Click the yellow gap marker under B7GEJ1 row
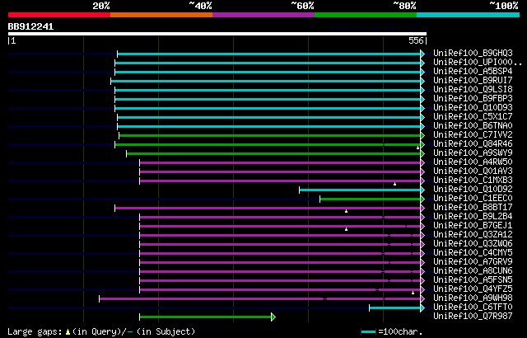The width and height of the screenshot is (527, 338). [x=346, y=229]
